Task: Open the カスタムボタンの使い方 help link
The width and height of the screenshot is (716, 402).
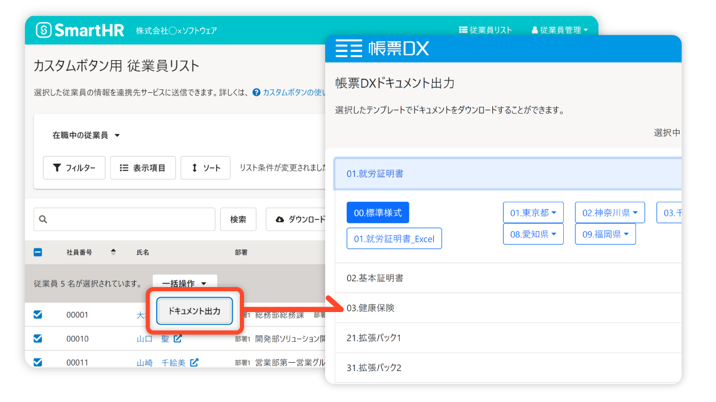Action: coord(289,92)
